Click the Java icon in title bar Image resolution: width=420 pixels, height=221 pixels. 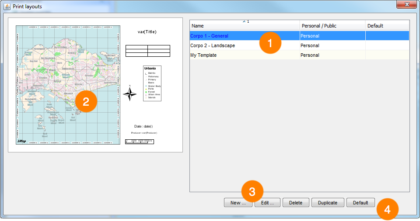7,7
